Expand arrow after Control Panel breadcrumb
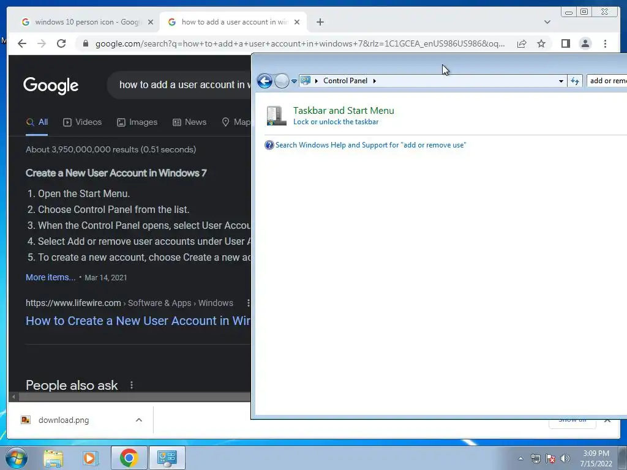The image size is (627, 470). pos(375,81)
